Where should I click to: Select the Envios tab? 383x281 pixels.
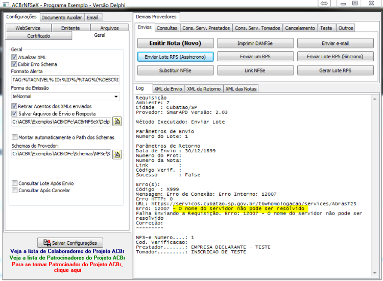[145, 27]
